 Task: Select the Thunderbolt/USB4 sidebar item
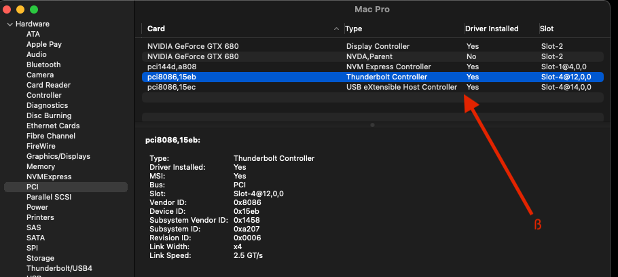click(x=59, y=268)
